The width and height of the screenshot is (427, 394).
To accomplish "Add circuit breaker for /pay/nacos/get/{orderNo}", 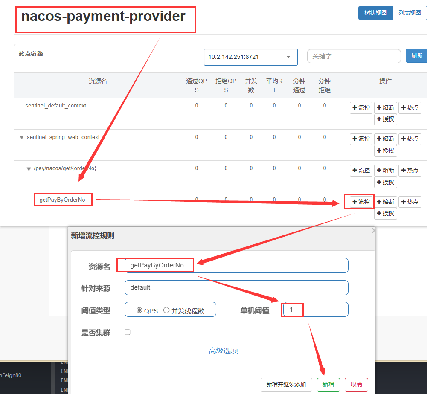I will 385,171.
